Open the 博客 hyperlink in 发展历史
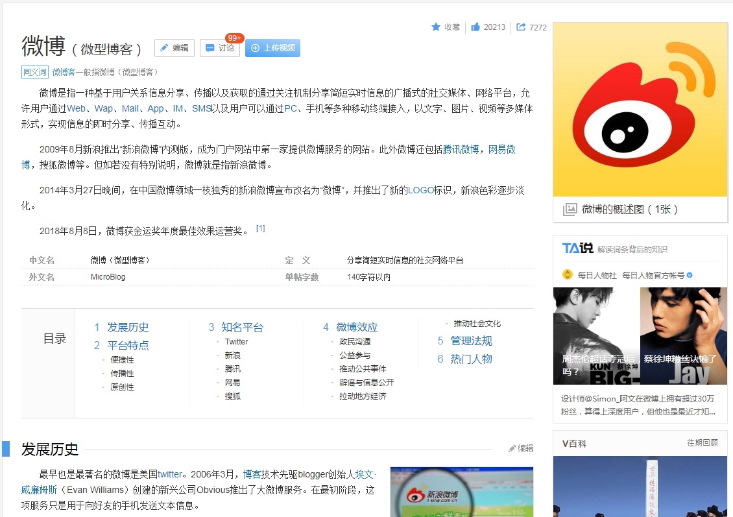The height and width of the screenshot is (517, 733). (252, 474)
